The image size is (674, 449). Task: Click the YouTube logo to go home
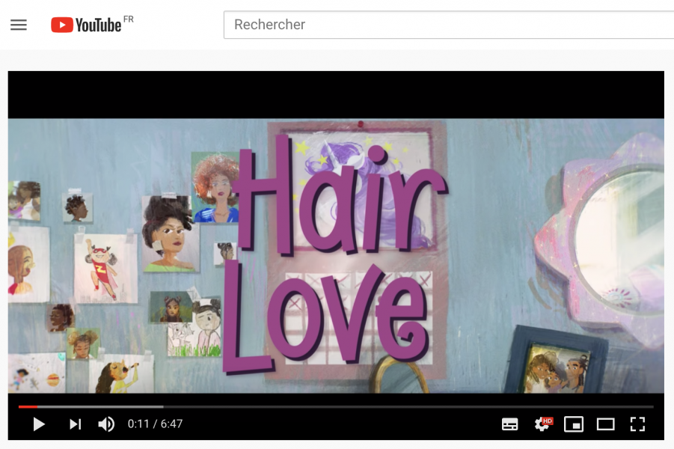tap(86, 25)
